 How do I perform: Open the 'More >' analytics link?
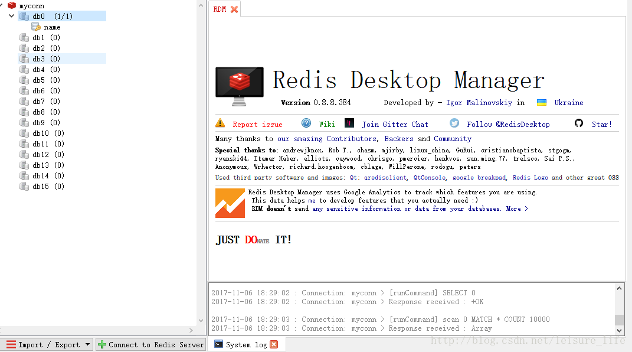(517, 209)
